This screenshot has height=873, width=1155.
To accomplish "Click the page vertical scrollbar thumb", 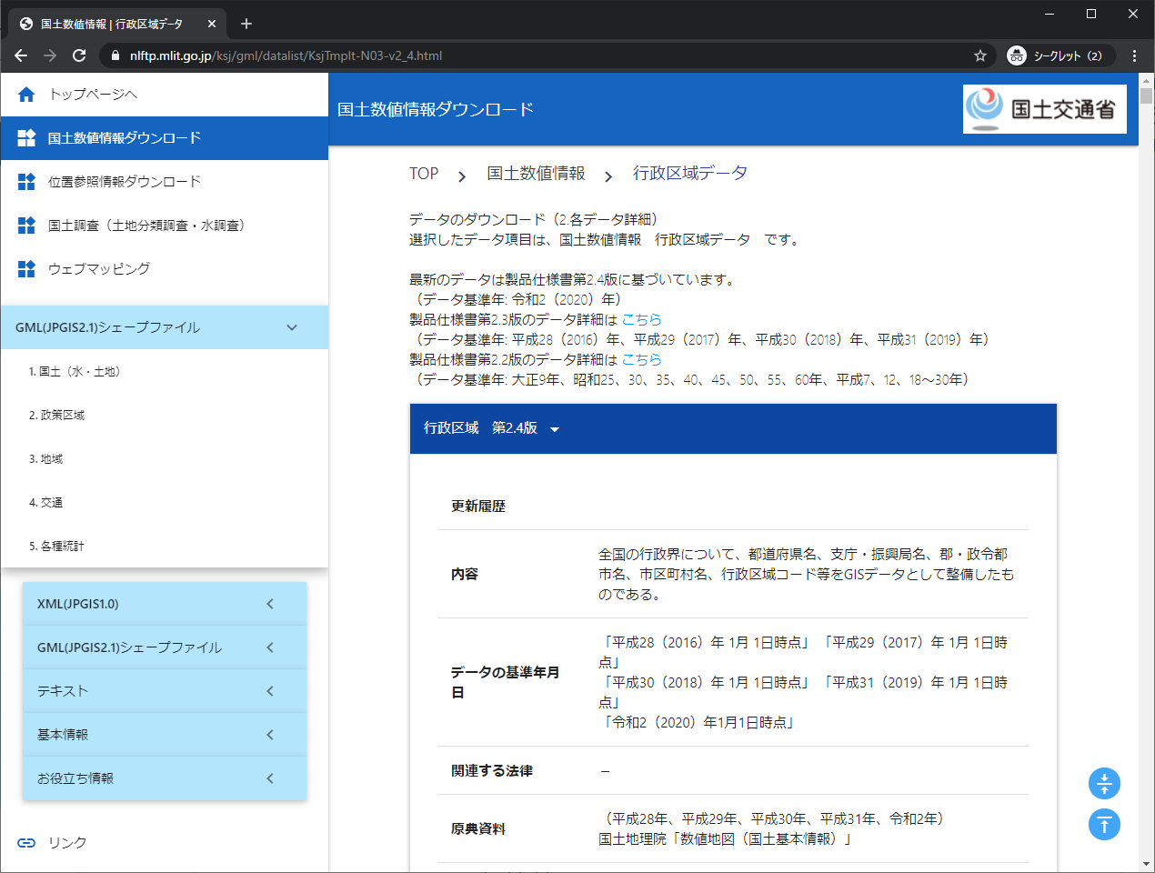I will [x=1146, y=95].
